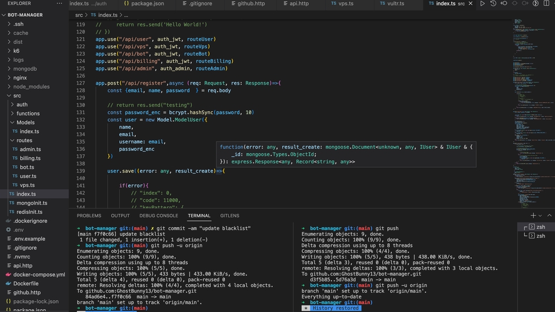
Task: Click the Run play icon in editor toolbar
Action: [482, 3]
